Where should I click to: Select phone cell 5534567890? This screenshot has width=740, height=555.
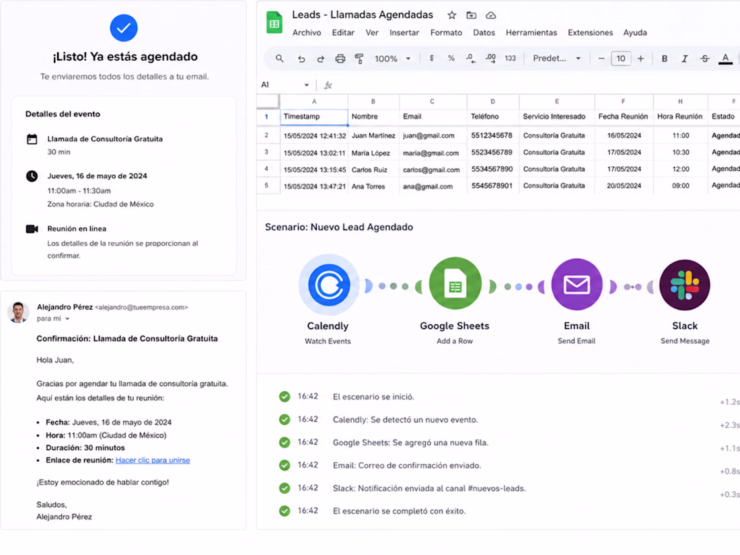492,169
